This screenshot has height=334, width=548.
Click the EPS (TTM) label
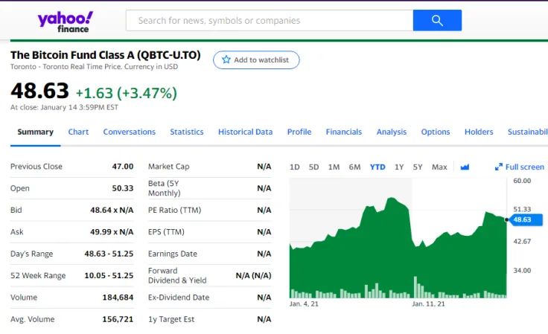click(x=166, y=232)
